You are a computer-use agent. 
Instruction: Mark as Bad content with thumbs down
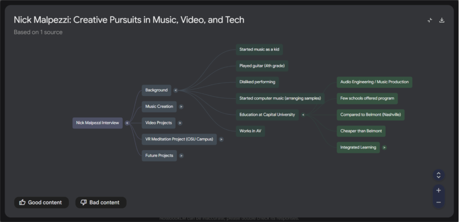pos(101,202)
